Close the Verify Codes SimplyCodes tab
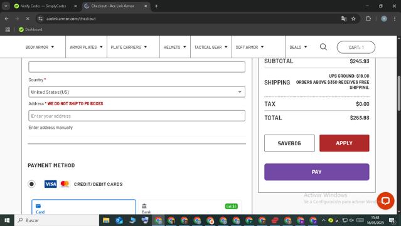 (75, 6)
